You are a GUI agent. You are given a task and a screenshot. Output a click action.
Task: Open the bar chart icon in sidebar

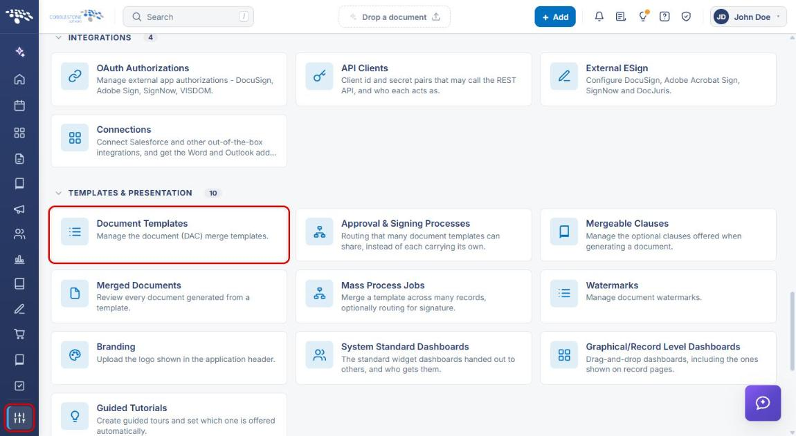[19, 260]
